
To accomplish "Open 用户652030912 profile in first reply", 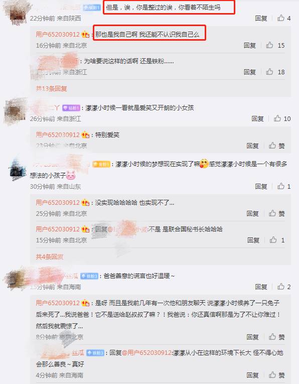I will click(58, 34).
